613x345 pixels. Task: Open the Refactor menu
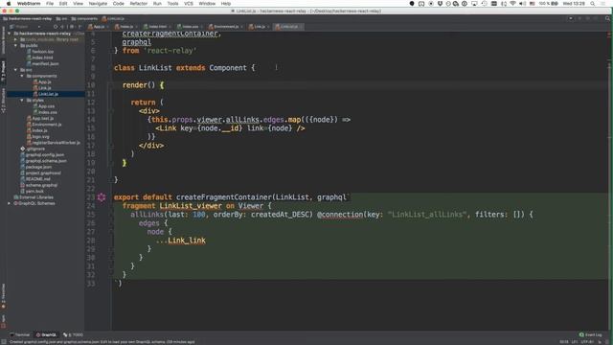click(x=138, y=4)
